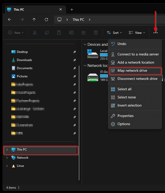Image resolution: width=165 pixels, height=193 pixels.
Task: Select Network in navigation pane
Action: click(23, 158)
